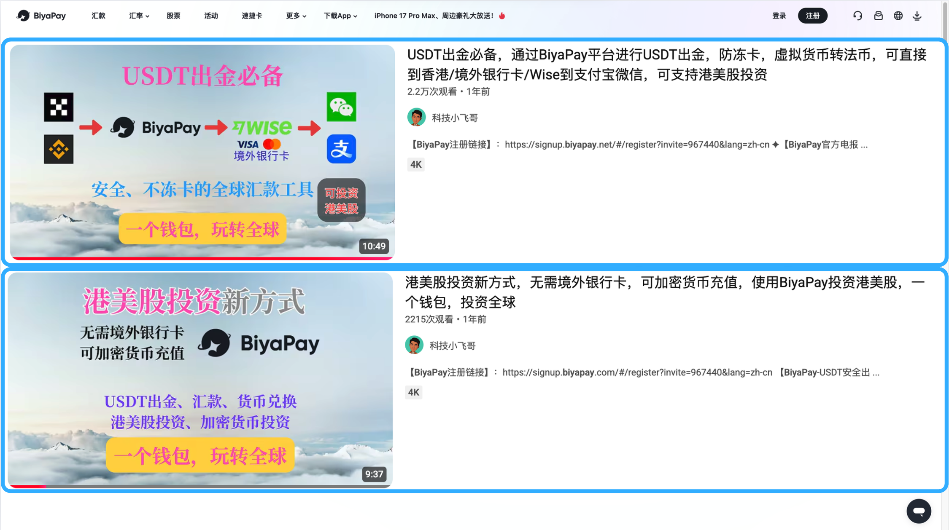Expand the 下载App dropdown menu
The image size is (949, 530).
tap(340, 16)
